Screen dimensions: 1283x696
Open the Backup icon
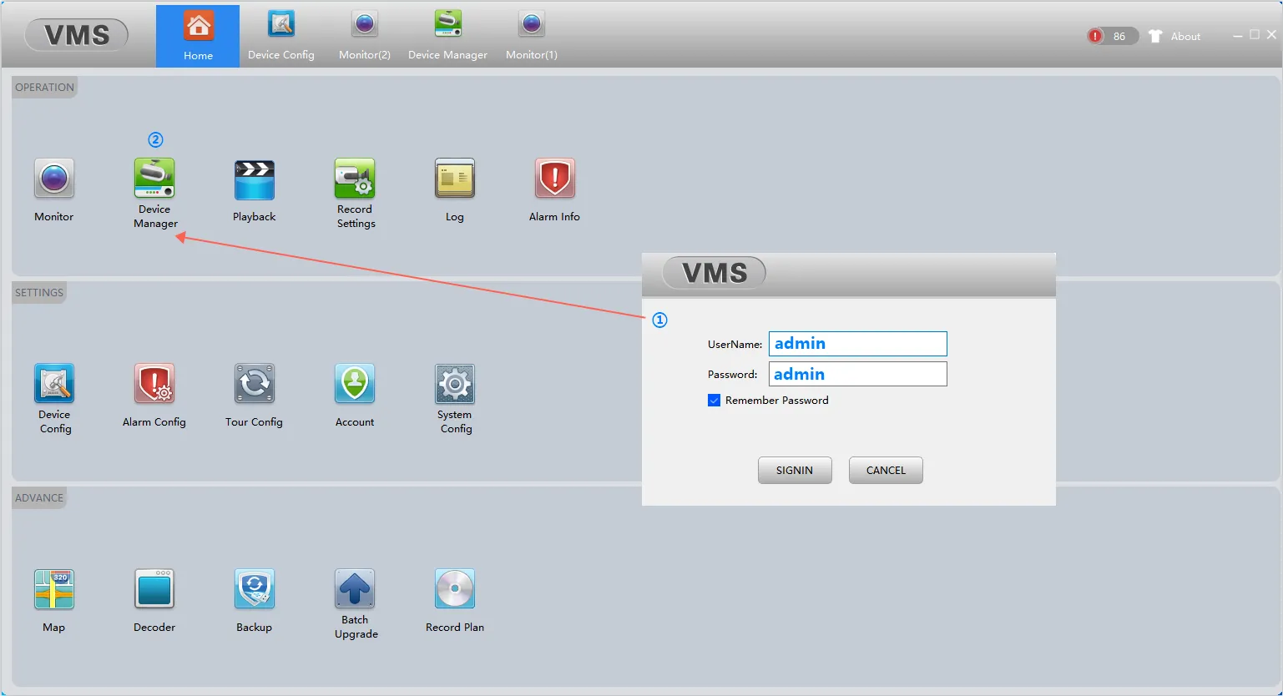coord(255,589)
